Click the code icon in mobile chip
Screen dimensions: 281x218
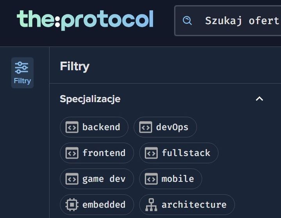151,179
